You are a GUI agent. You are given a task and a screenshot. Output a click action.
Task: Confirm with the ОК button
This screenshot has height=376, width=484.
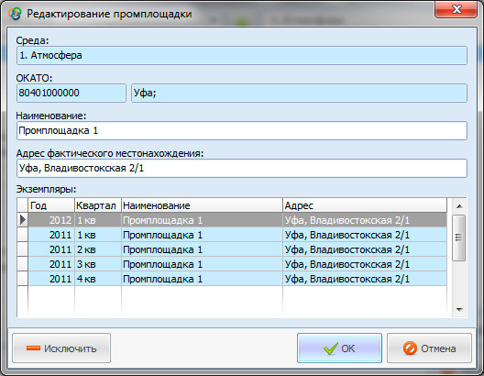(x=339, y=348)
